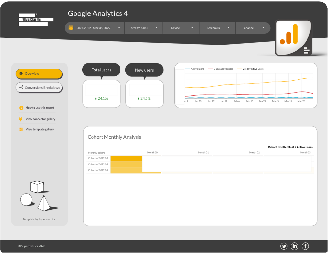Screen dimensions: 329x254
Task: Click the Mar 14 date on chart axis
Action: coord(288,101)
